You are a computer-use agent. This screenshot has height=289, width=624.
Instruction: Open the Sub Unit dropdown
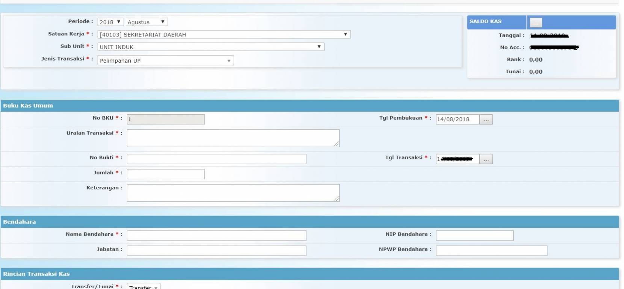point(210,47)
